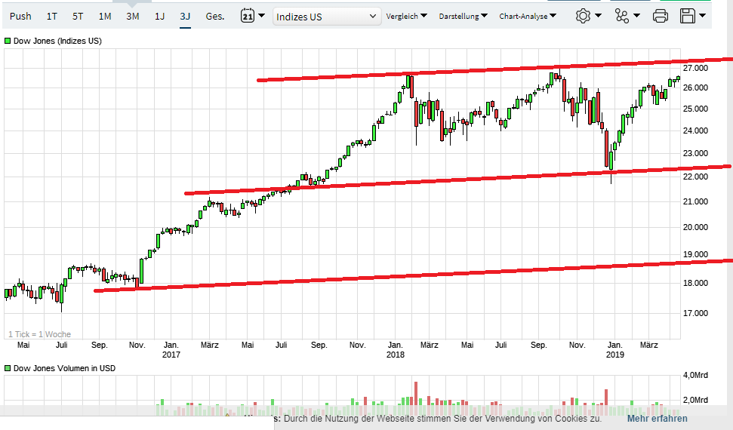Open the Chart-Analyse menu
This screenshot has width=733, height=430.
click(528, 16)
